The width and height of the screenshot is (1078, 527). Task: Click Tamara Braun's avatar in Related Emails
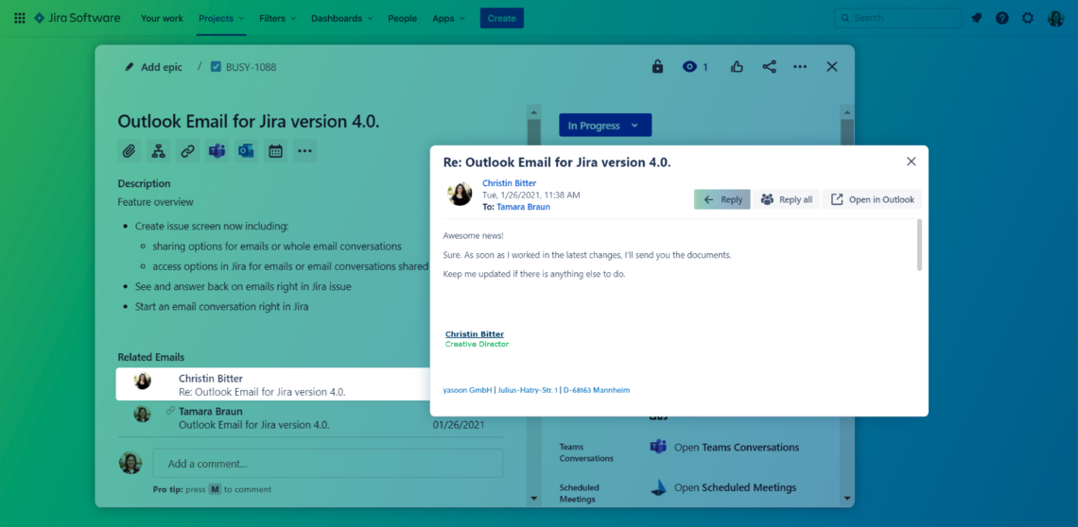(x=142, y=414)
